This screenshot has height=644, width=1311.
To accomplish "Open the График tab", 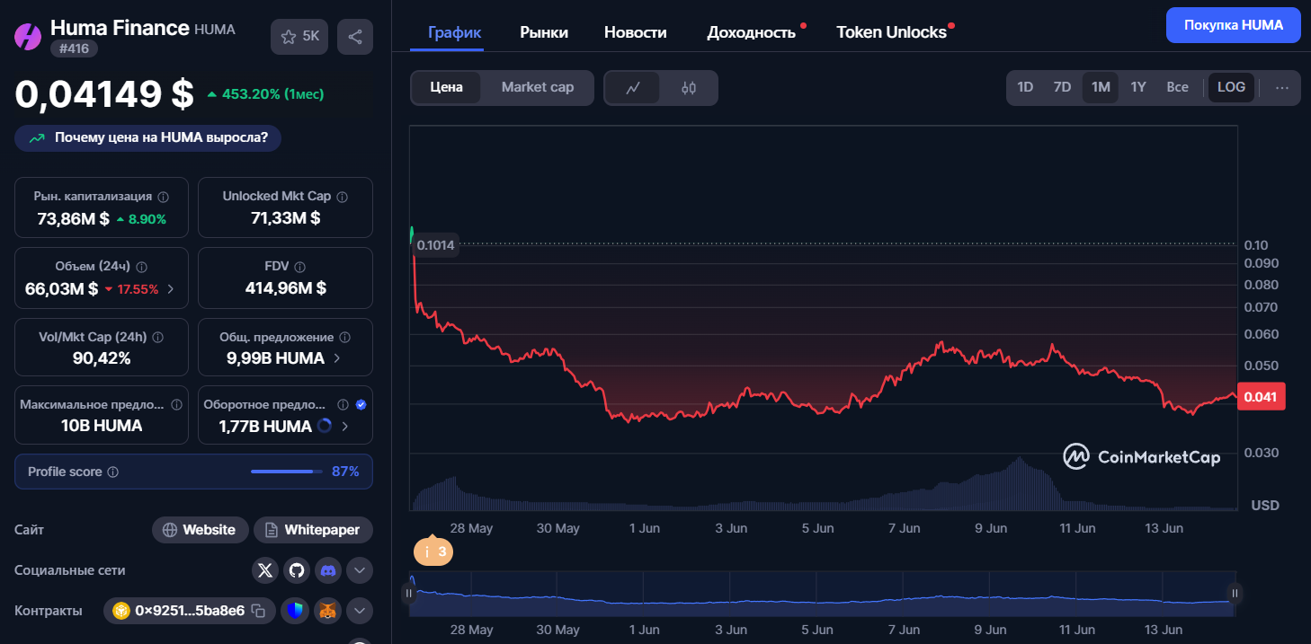I will tap(454, 32).
